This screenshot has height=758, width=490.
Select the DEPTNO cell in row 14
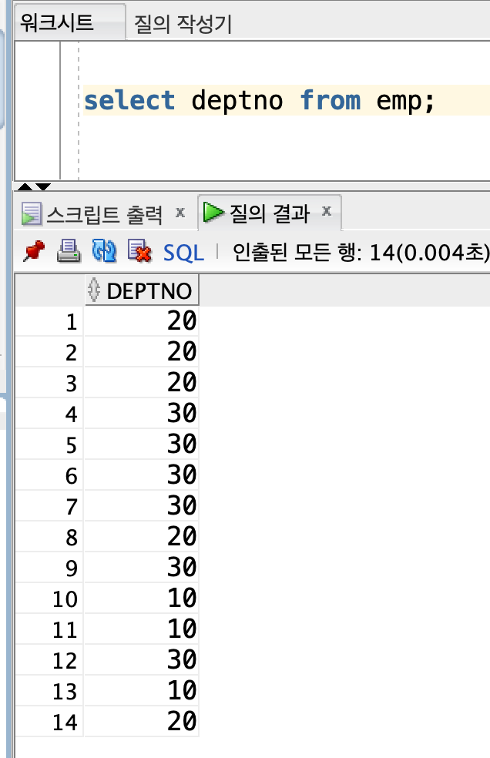pyautogui.click(x=142, y=722)
